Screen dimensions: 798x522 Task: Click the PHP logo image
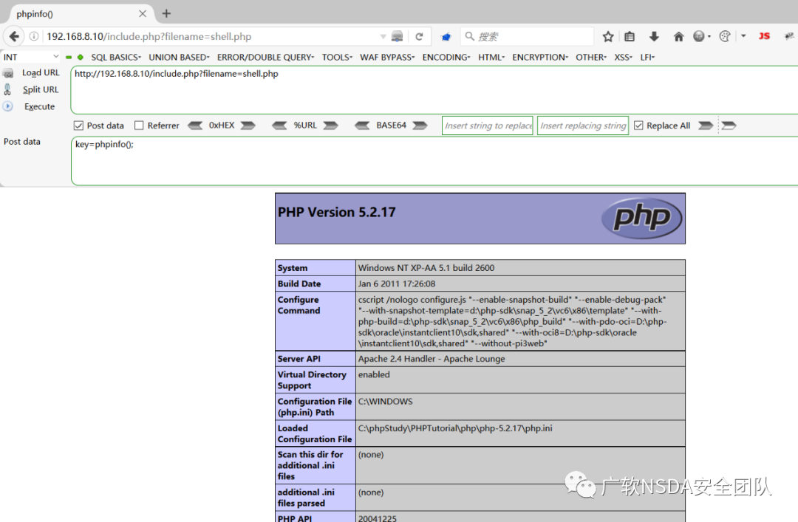click(x=641, y=219)
